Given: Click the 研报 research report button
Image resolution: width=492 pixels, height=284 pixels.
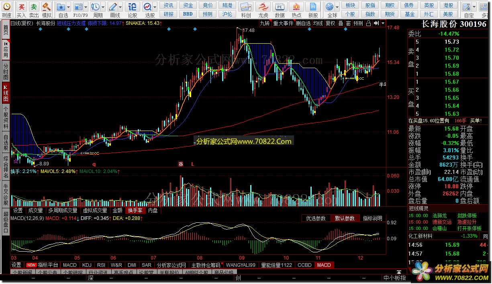Looking at the screenshot, I should (x=169, y=14).
